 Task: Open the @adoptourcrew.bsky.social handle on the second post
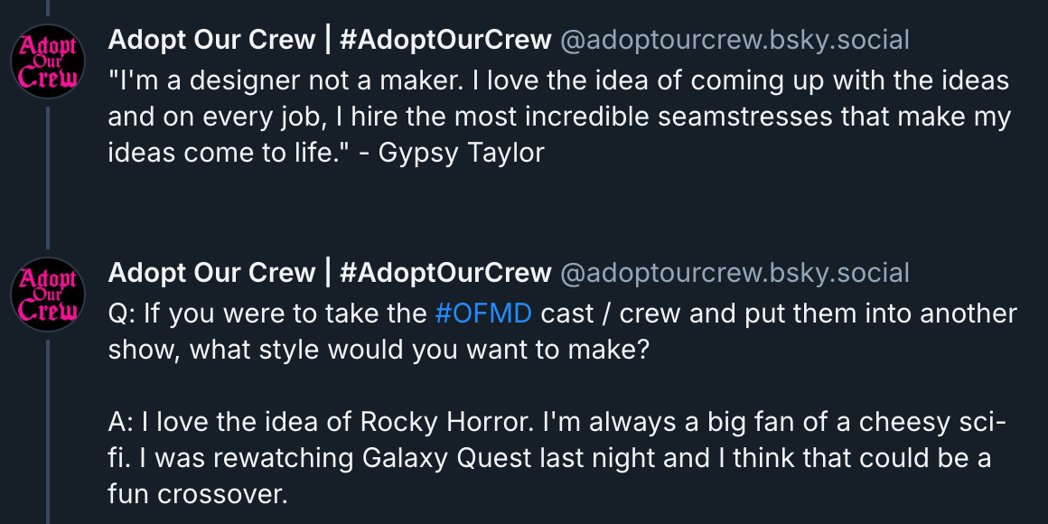coord(735,273)
